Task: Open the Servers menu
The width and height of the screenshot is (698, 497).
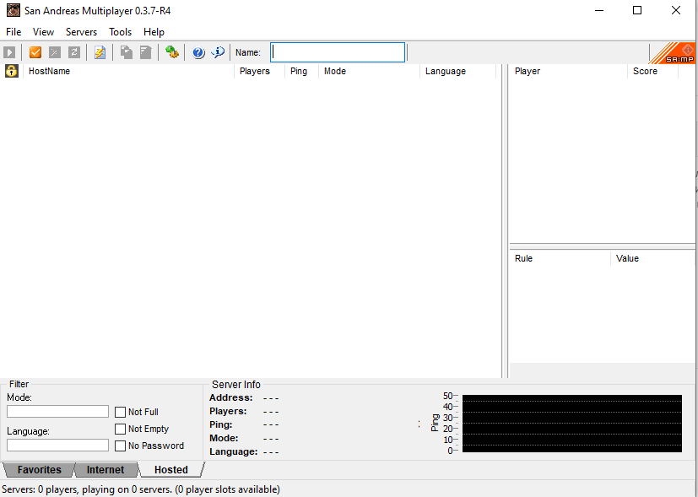Action: click(81, 32)
